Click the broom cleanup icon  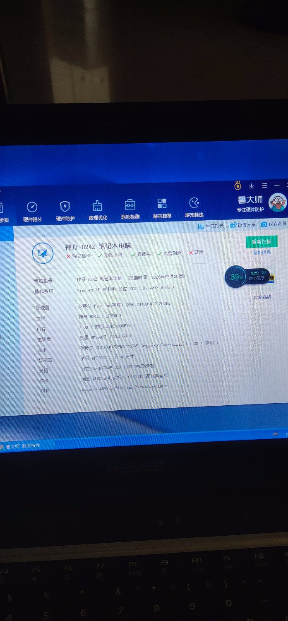click(x=97, y=205)
